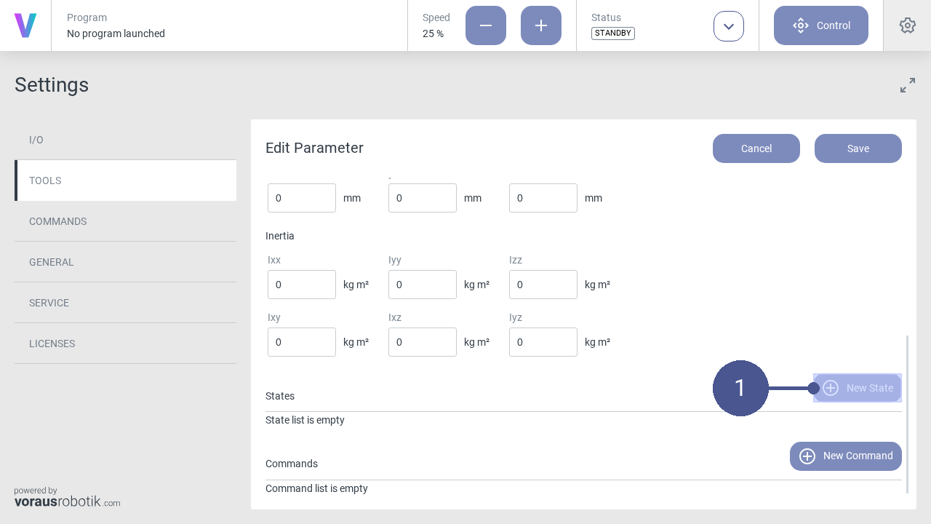Click the Vorausrobotik V logo
This screenshot has height=524, width=931.
(x=25, y=25)
